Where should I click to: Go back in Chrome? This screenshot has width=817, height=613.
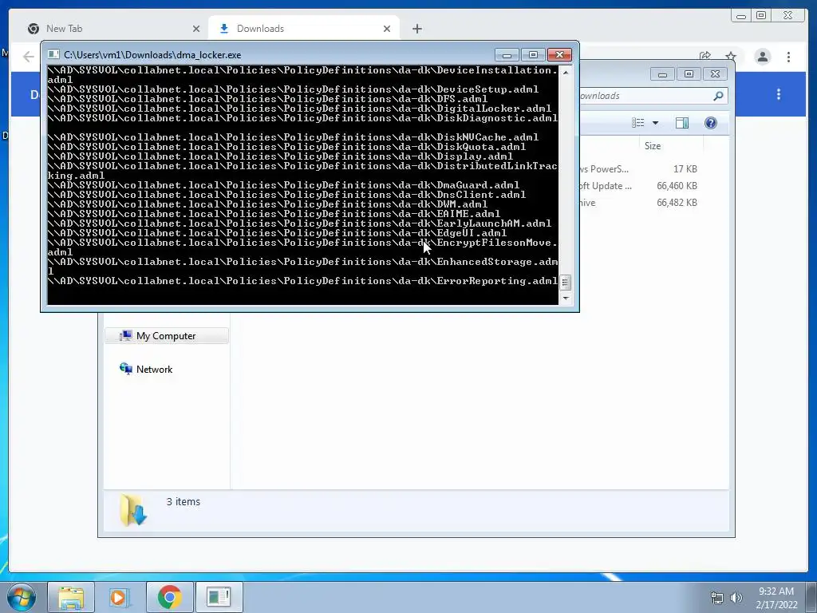28,57
